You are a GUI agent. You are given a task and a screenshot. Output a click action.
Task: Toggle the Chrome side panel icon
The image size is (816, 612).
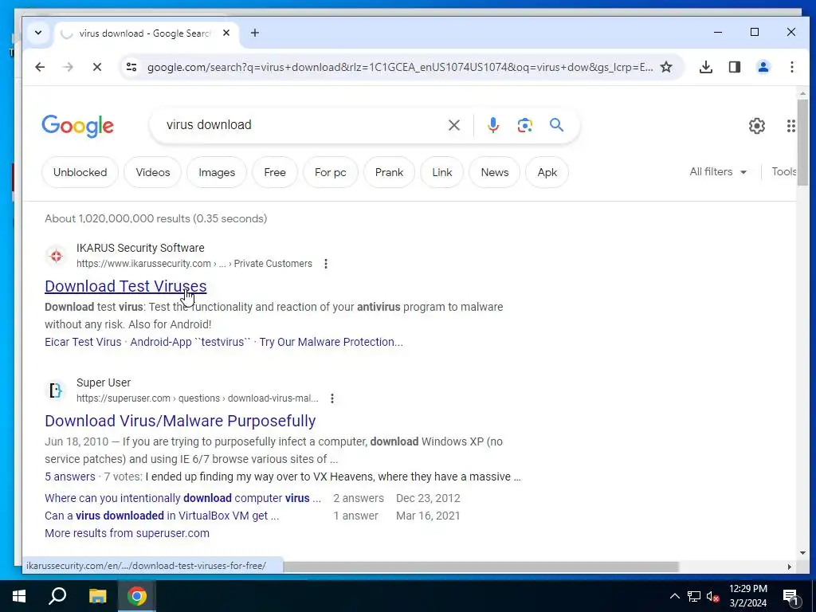734,67
